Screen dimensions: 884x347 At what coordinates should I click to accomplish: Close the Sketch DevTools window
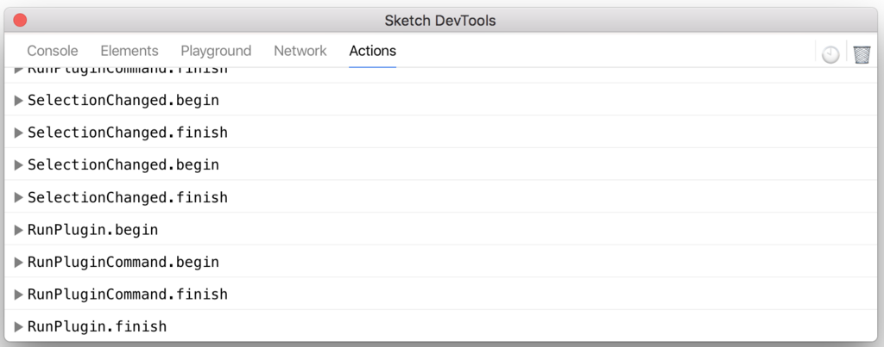click(21, 21)
